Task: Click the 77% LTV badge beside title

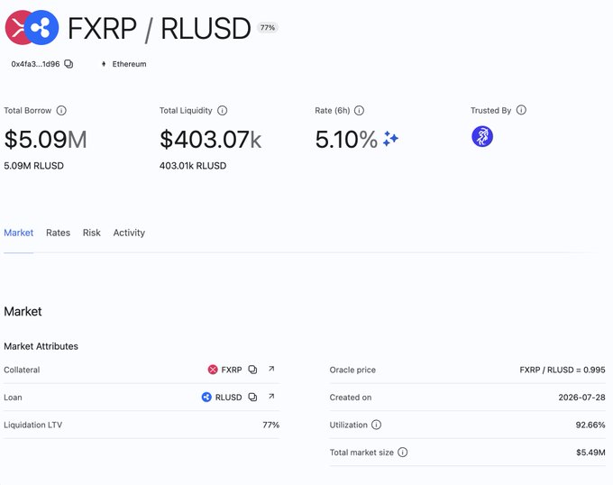Action: pyautogui.click(x=268, y=28)
